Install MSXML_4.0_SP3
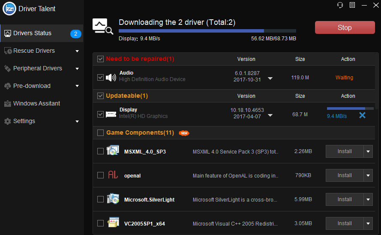The width and height of the screenshot is (381, 235). pos(345,151)
